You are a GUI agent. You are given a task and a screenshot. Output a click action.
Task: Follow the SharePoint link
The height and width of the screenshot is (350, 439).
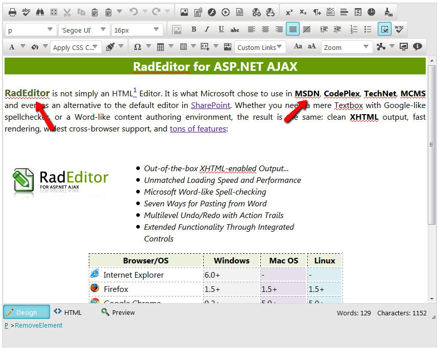210,105
